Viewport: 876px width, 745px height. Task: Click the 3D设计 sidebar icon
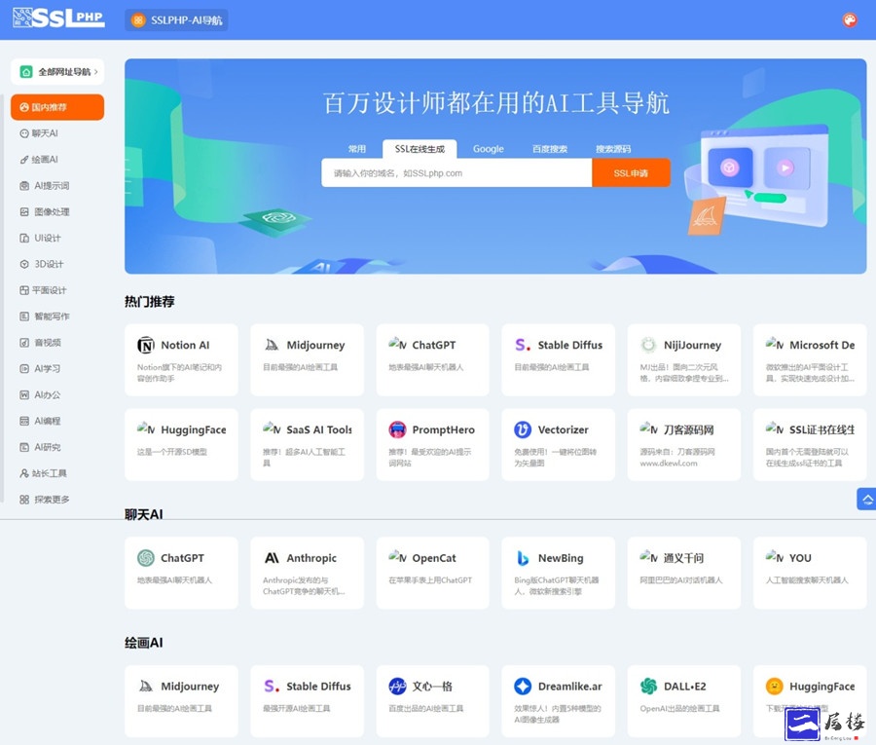[24, 264]
